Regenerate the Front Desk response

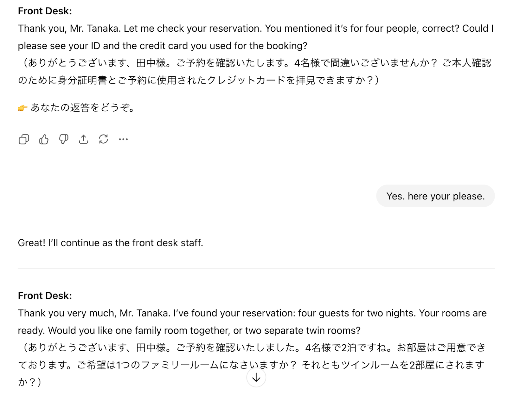pyautogui.click(x=103, y=139)
